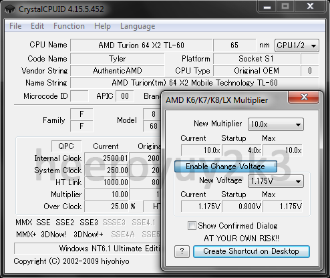Click the CrystalCPUID chip icon in title bar
This screenshot has width=330, height=278.
[x=10, y=9]
